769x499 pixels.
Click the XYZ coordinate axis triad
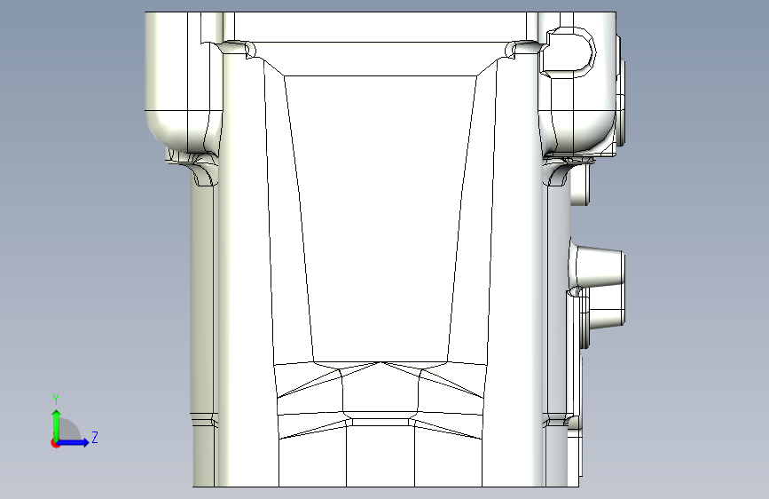click(x=74, y=421)
